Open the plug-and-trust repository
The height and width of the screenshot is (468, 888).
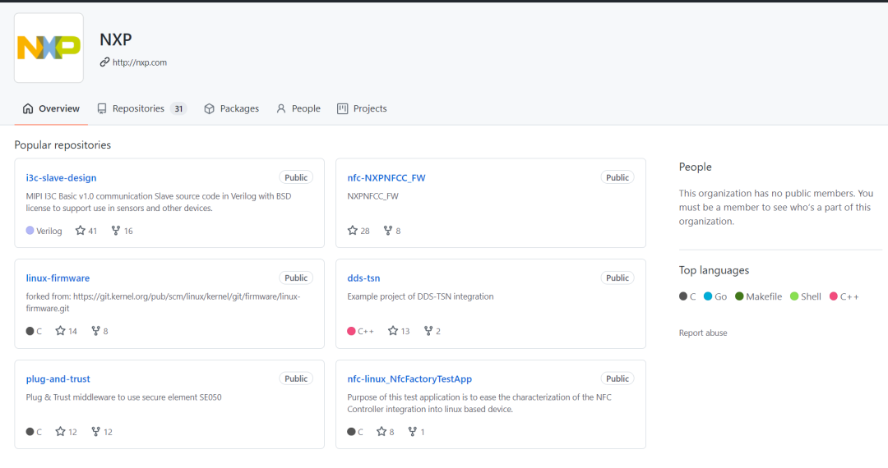click(x=58, y=379)
